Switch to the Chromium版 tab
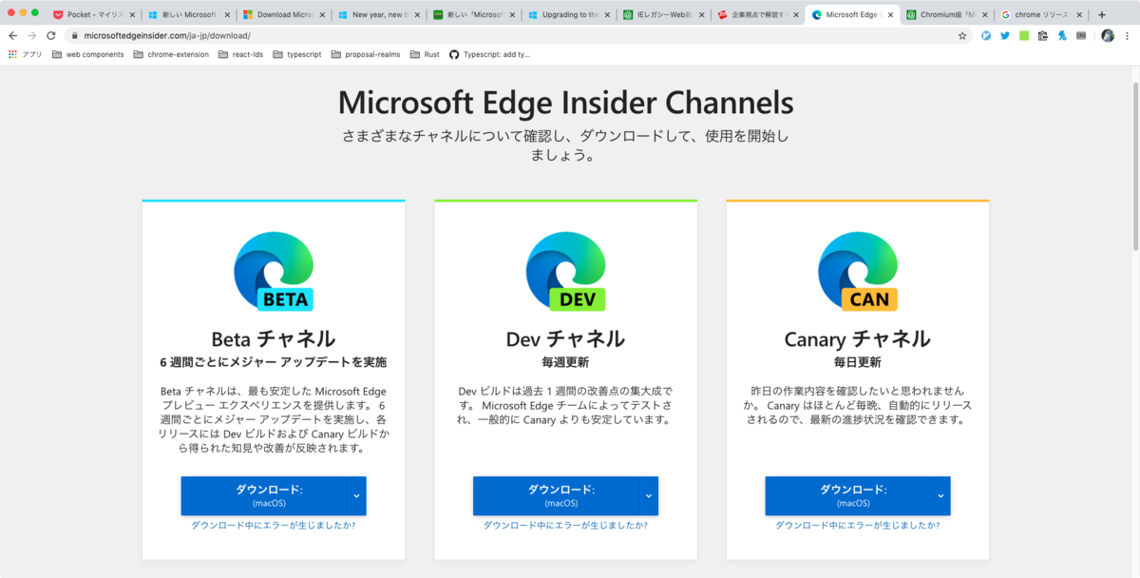Screen dimensions: 1140x578 (947, 15)
